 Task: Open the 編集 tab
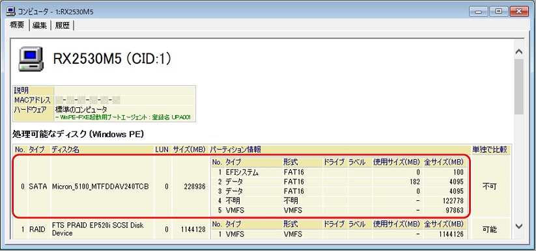(40, 25)
